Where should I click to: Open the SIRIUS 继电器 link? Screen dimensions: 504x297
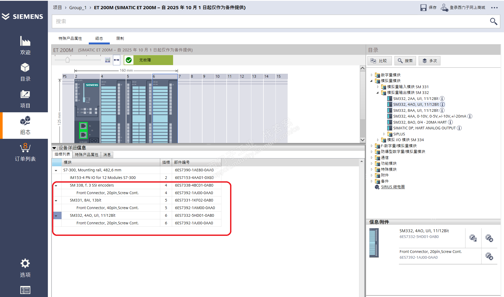point(393,187)
